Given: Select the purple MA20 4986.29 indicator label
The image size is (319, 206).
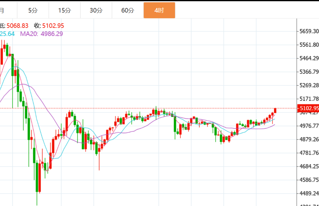Looking at the screenshot, I should click(42, 34).
